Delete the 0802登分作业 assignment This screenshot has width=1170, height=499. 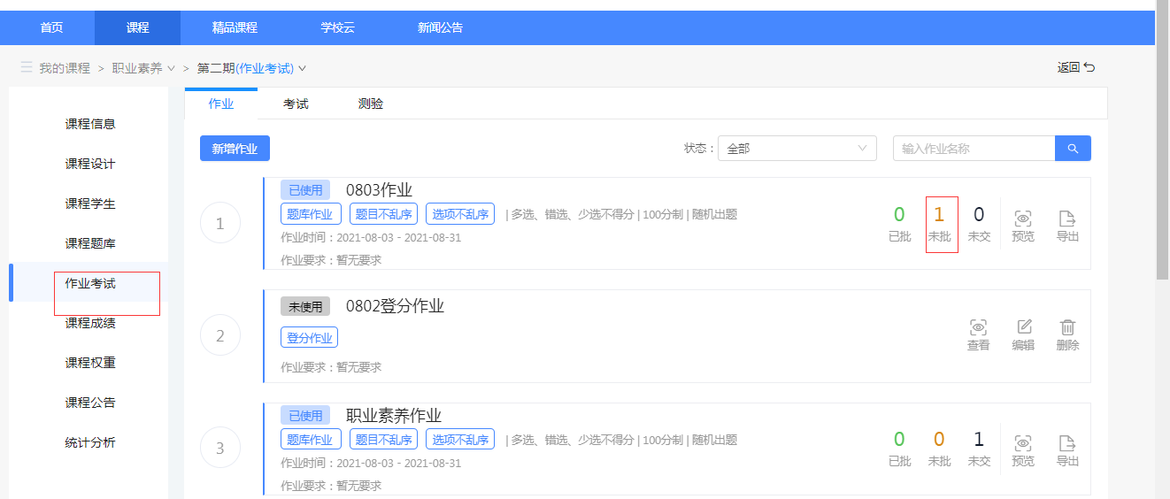[1067, 335]
